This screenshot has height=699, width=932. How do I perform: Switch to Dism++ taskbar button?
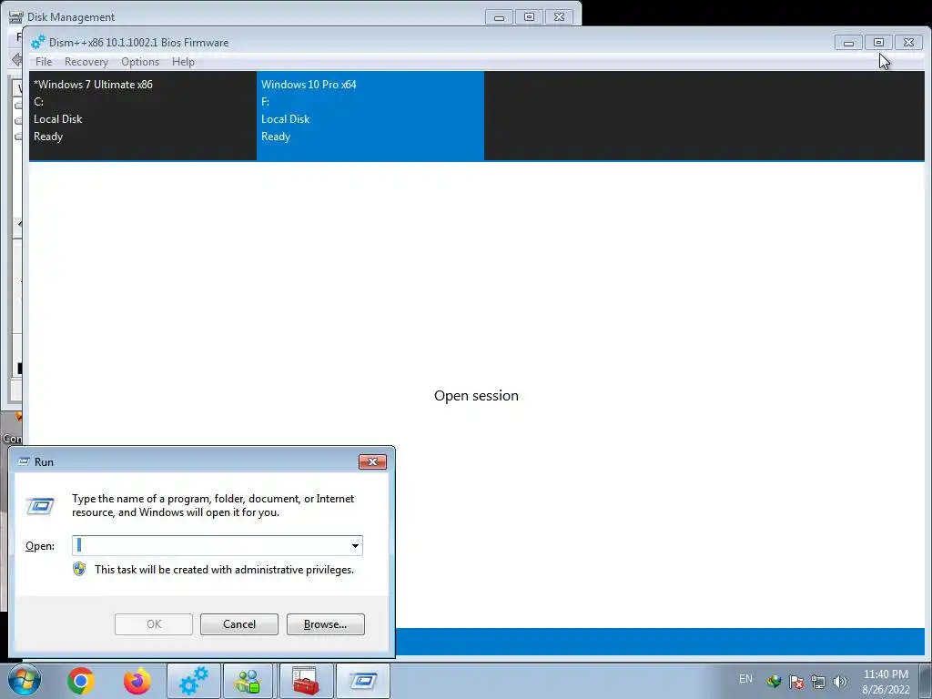click(193, 681)
